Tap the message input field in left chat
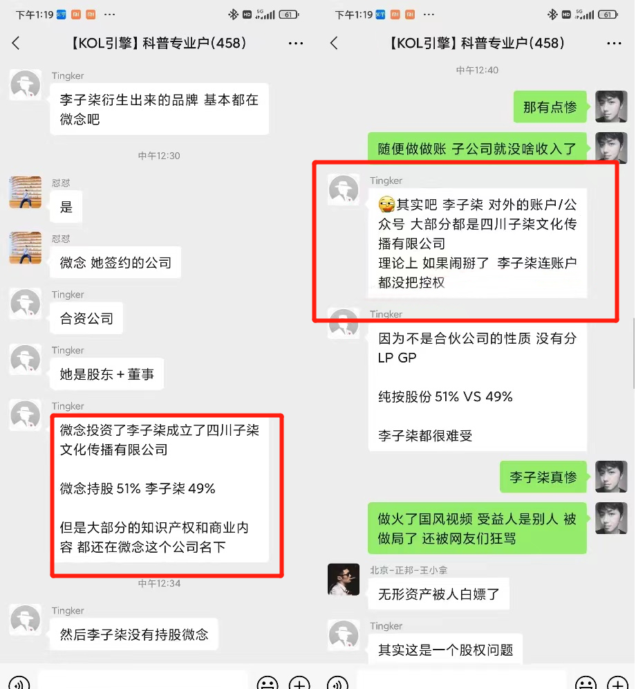Image resolution: width=636 pixels, height=689 pixels. tap(143, 681)
